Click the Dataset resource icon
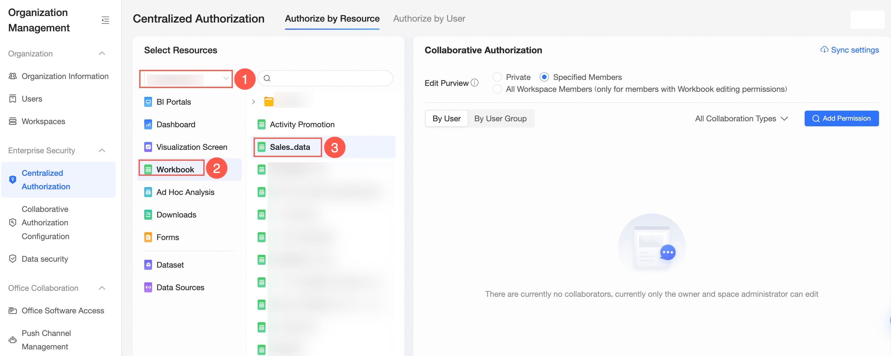891x356 pixels. coord(148,265)
